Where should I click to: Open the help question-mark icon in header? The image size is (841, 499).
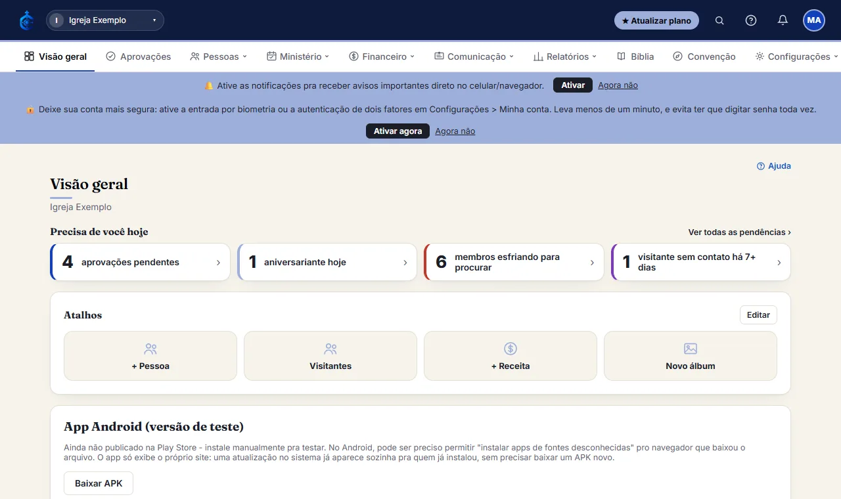[x=751, y=20]
